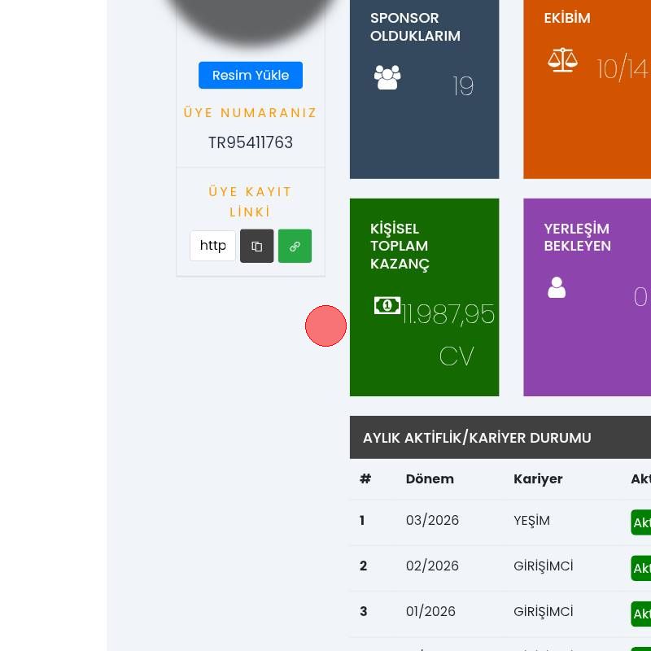651x651 pixels.
Task: Click the Resim Yükle button
Action: 250,75
